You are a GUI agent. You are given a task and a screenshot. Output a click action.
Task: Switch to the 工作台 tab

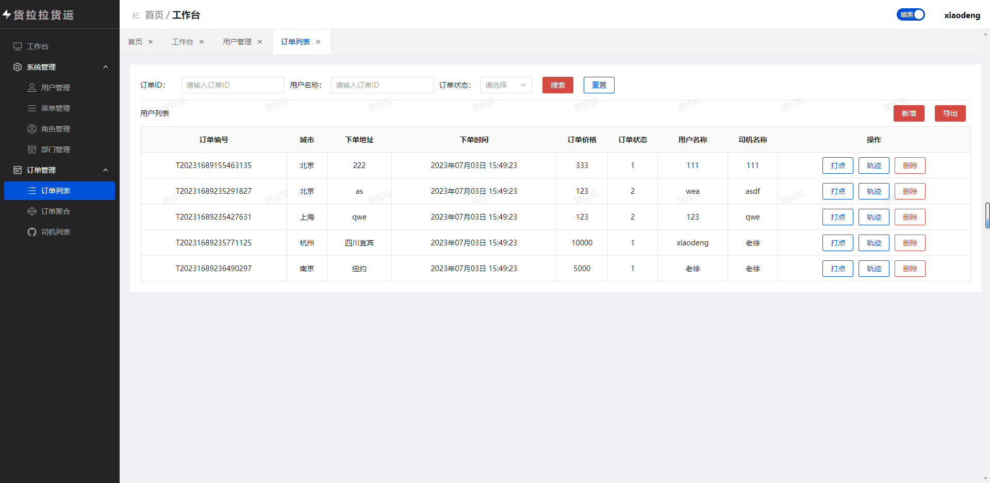coord(183,42)
